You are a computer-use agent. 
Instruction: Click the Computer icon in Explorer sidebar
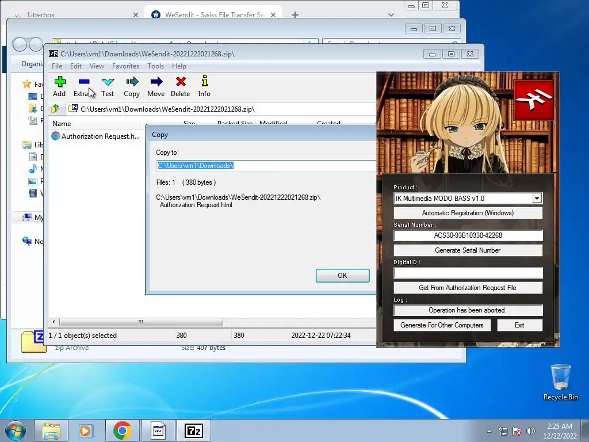click(26, 217)
